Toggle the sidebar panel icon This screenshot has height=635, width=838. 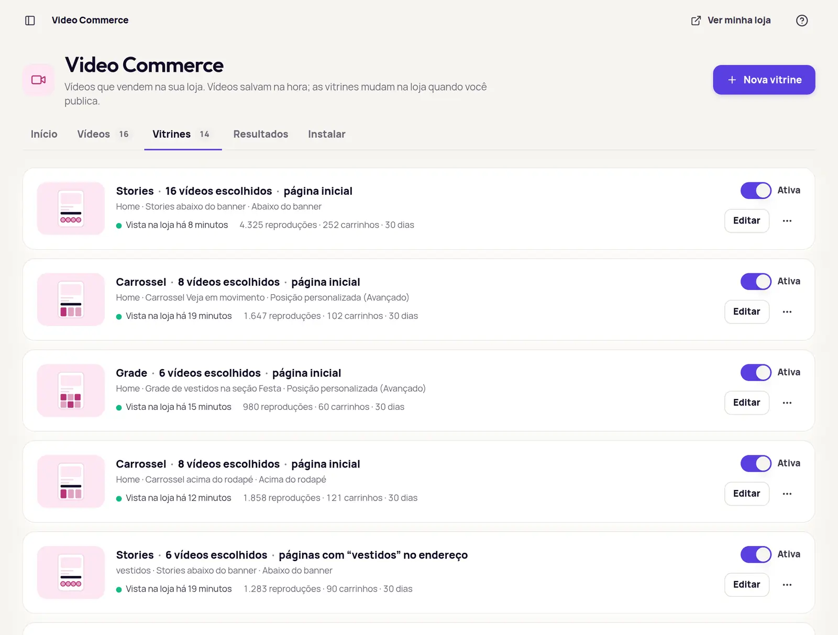[30, 20]
